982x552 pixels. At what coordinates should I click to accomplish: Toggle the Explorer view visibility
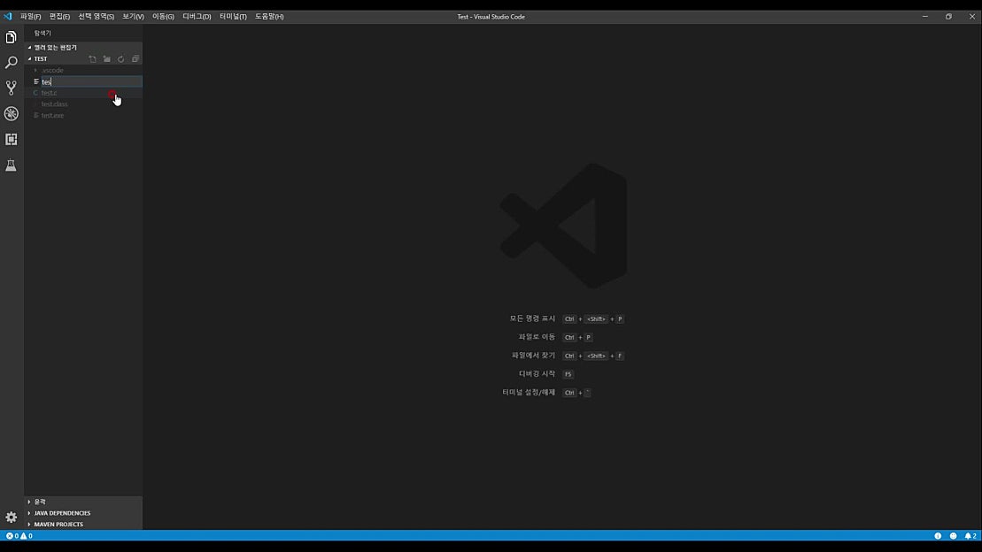pos(11,36)
